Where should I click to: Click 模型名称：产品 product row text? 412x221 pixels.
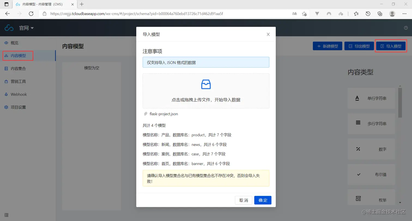(187, 135)
